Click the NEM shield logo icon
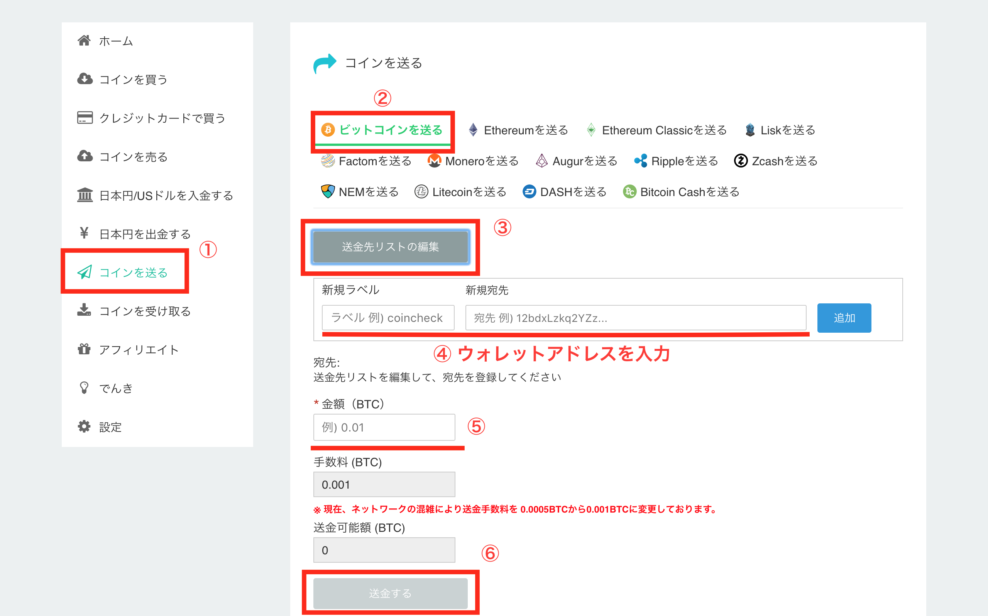Viewport: 988px width, 616px height. coord(327,191)
